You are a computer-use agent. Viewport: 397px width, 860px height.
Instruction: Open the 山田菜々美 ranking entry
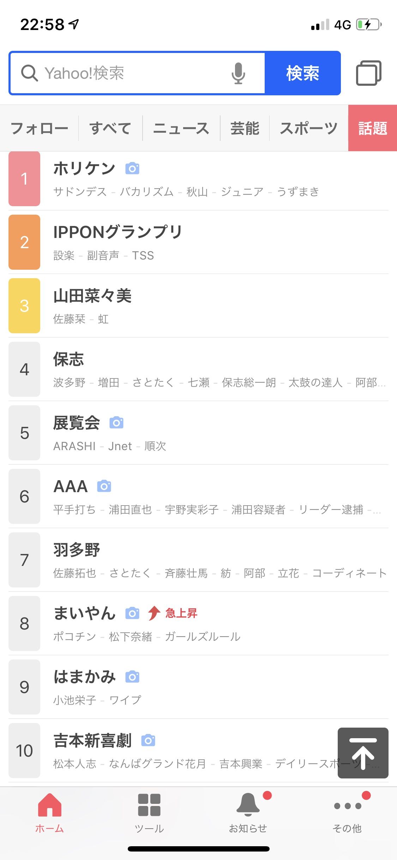(92, 296)
